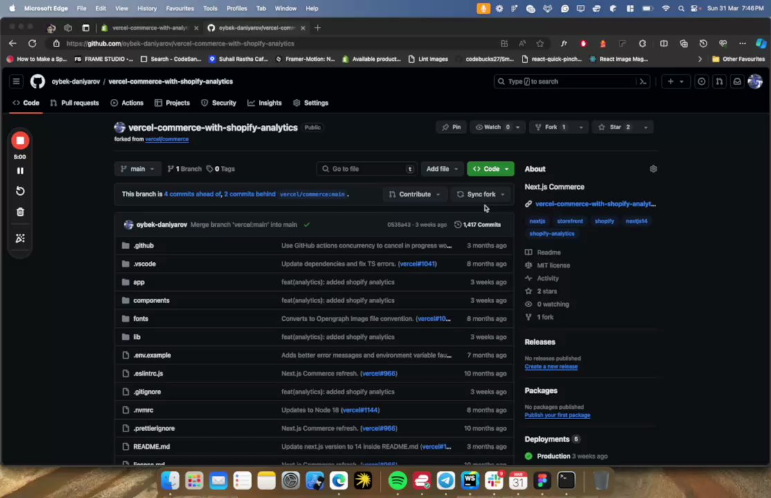Click the GitHub octocat logo

(x=37, y=81)
